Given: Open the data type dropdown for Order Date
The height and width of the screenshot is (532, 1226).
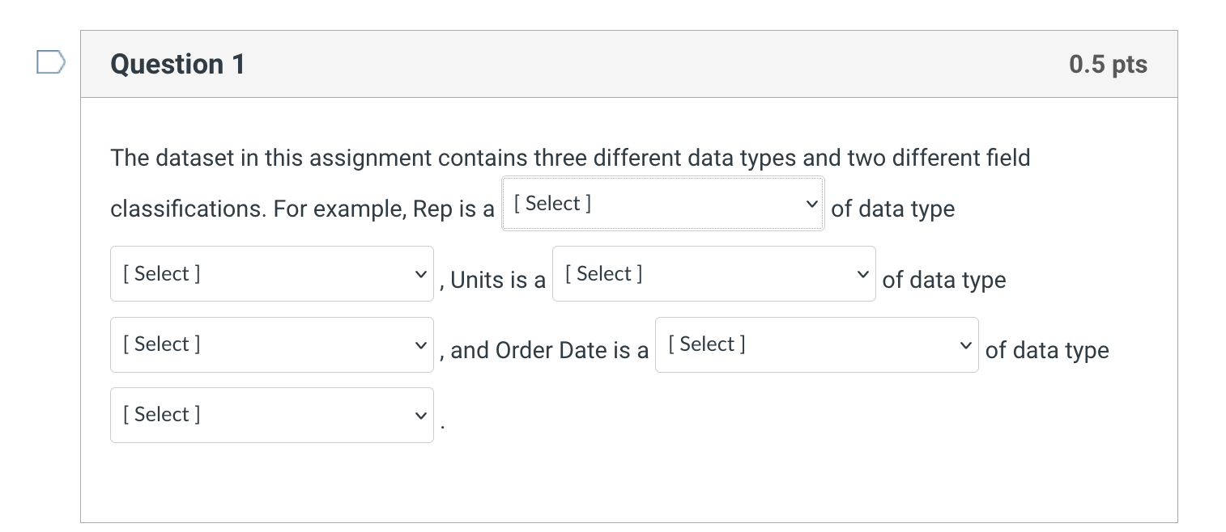Looking at the screenshot, I should pos(272,415).
